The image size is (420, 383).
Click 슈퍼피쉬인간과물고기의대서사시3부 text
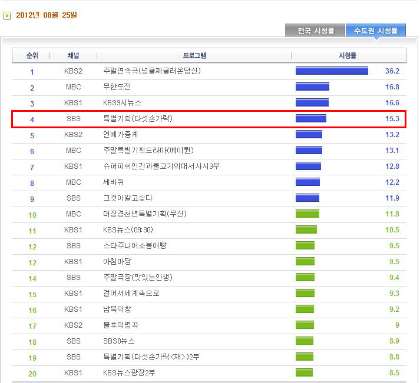coord(161,166)
